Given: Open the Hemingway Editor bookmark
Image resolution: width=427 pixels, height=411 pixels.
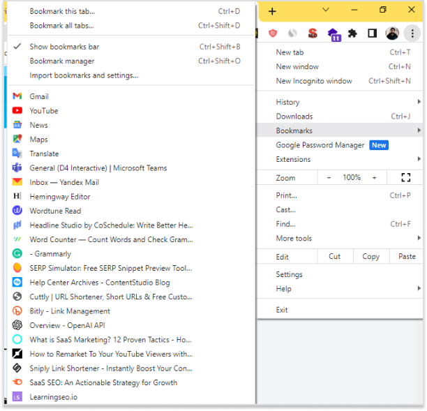Looking at the screenshot, I should 130,197.
